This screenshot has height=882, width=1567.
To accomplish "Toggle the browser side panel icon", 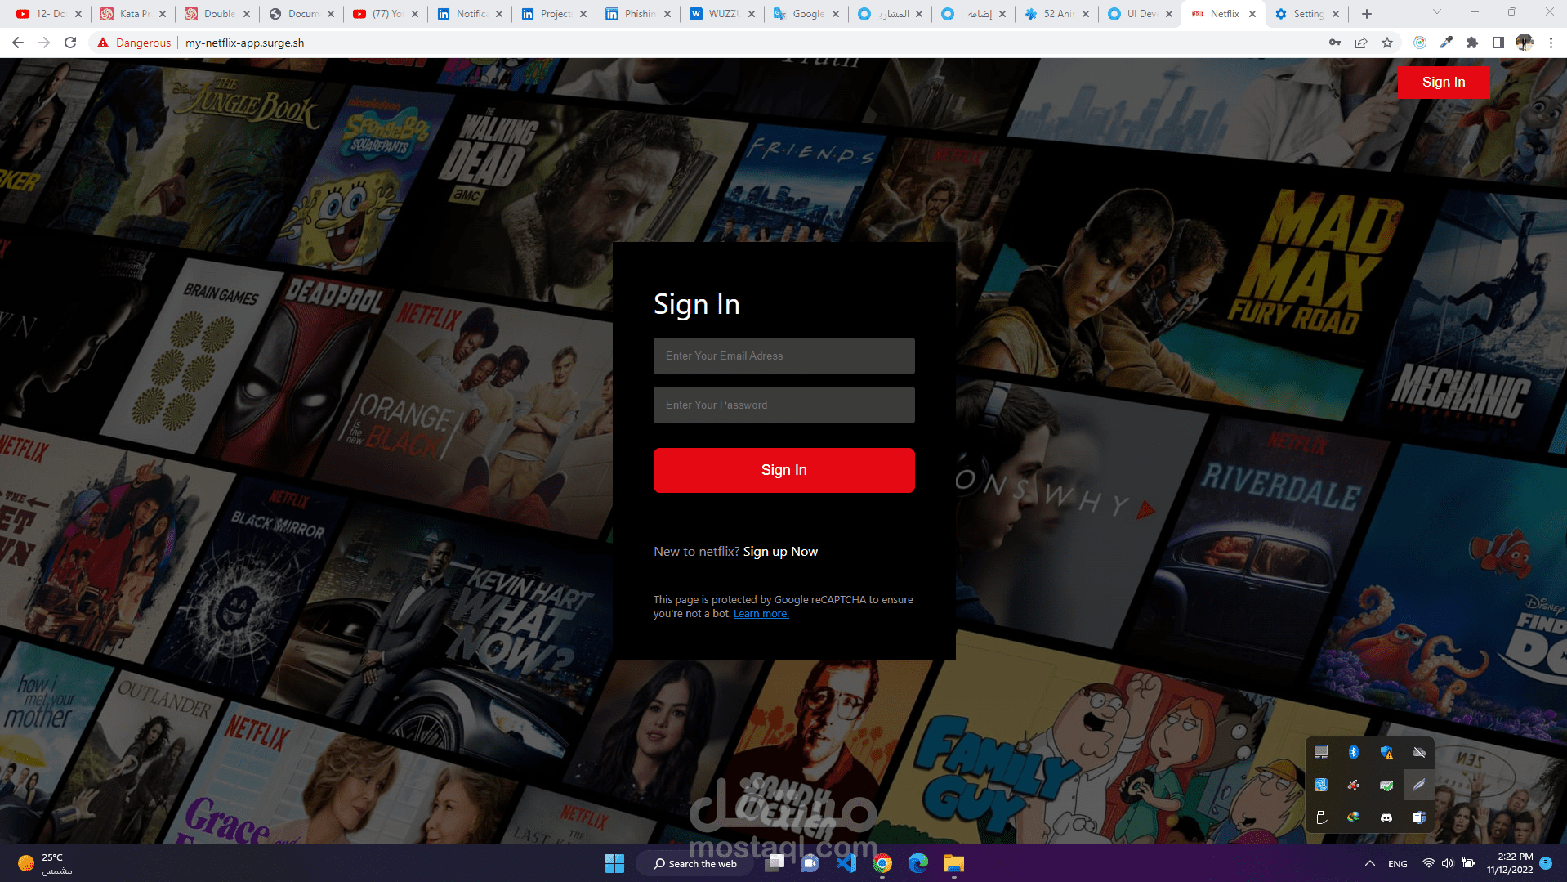I will pos(1498,43).
